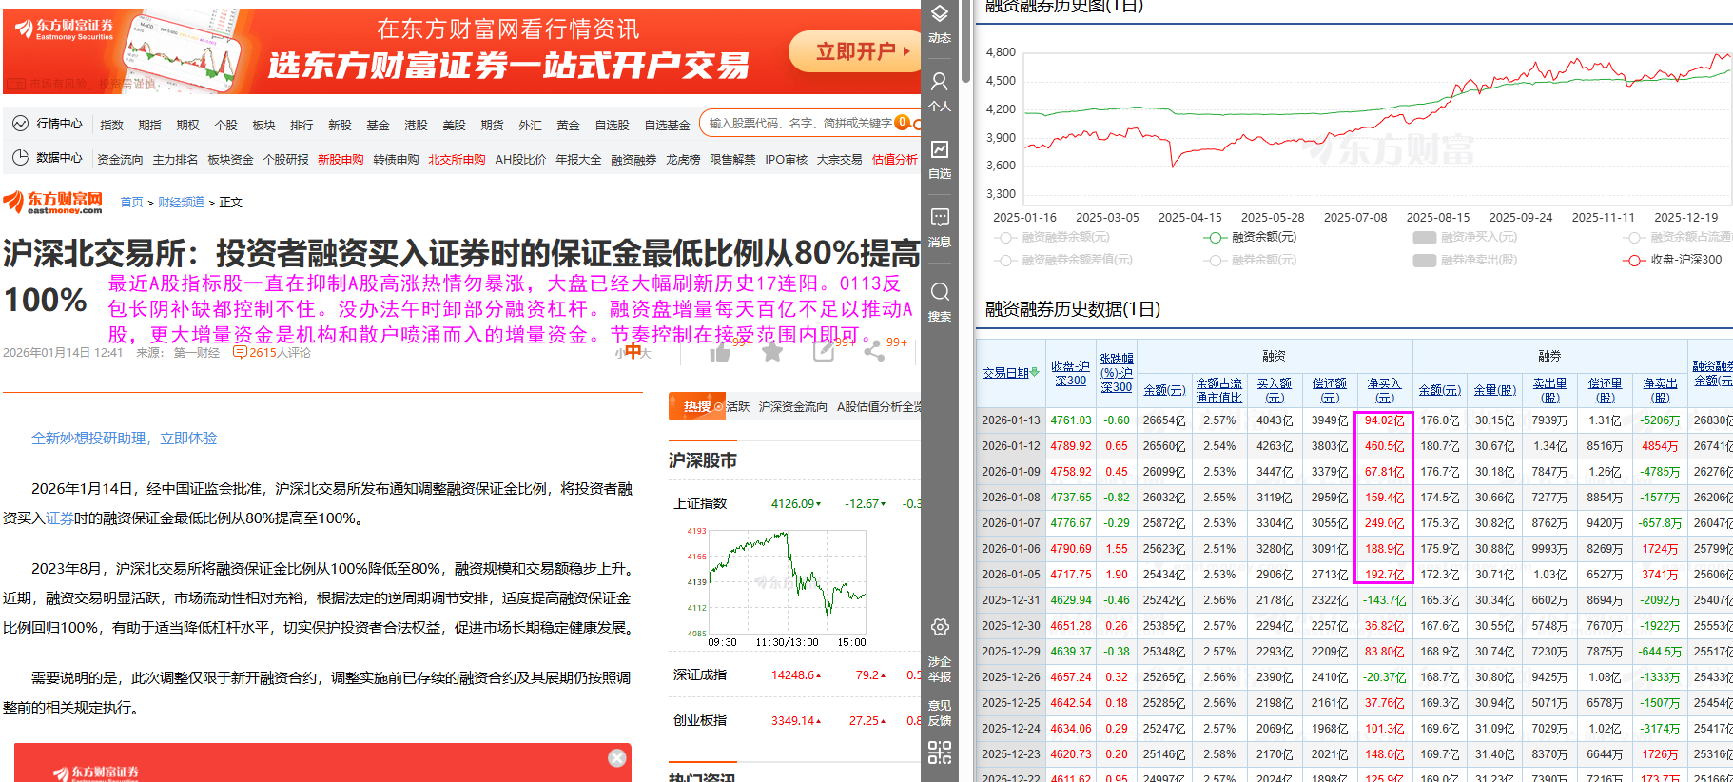Go to the 财经频道 breadcrumb link

tap(181, 202)
